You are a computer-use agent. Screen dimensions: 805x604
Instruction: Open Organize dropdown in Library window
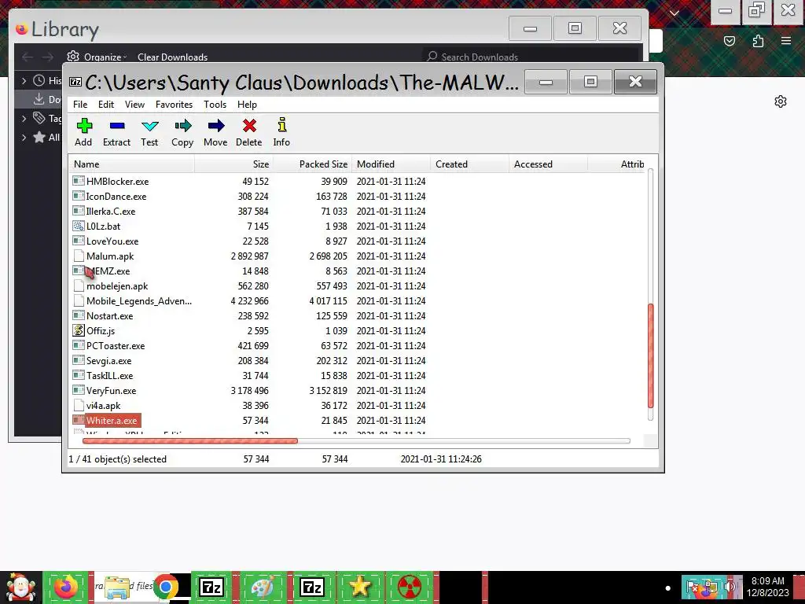coord(97,57)
